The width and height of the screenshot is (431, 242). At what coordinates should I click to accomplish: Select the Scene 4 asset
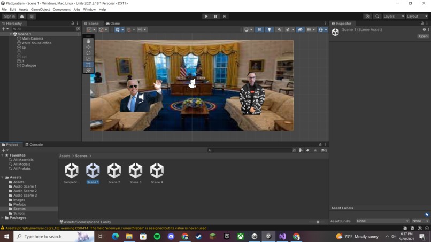coord(157,173)
